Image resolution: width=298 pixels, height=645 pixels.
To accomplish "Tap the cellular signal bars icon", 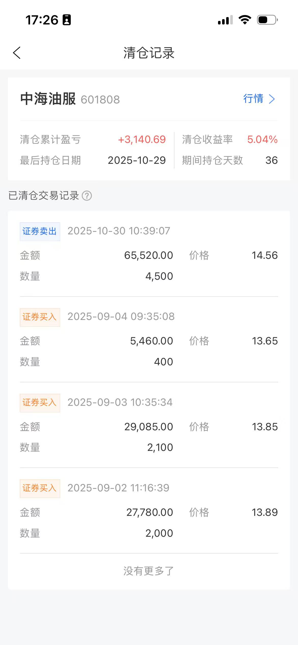I will click(x=225, y=20).
